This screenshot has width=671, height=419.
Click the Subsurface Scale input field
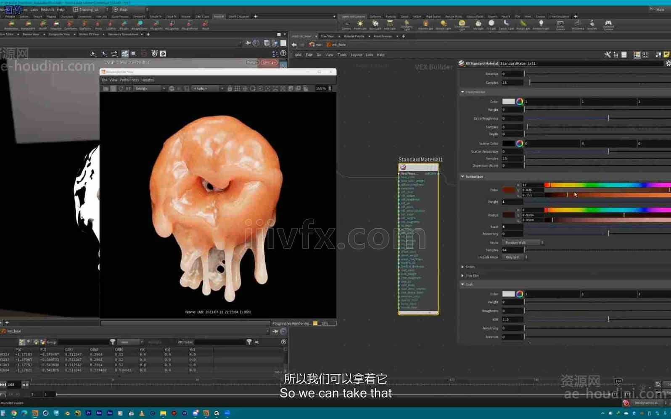512,227
